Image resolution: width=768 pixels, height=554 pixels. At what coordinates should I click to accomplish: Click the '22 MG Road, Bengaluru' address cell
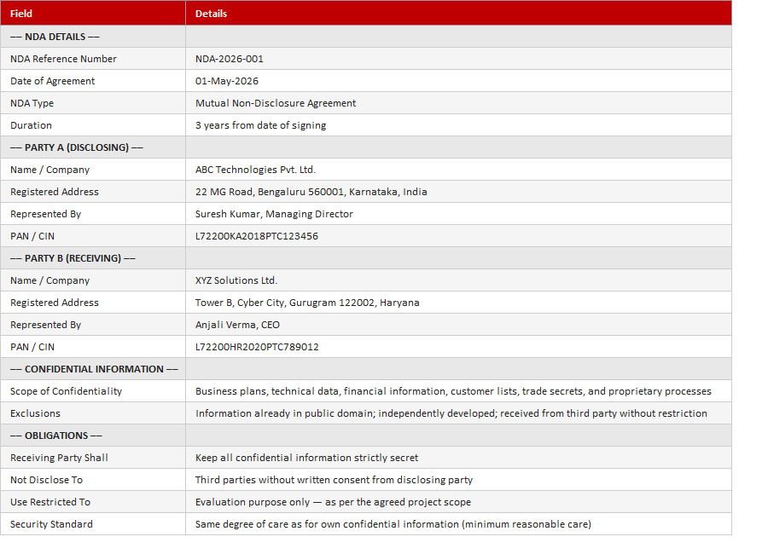coord(458,192)
